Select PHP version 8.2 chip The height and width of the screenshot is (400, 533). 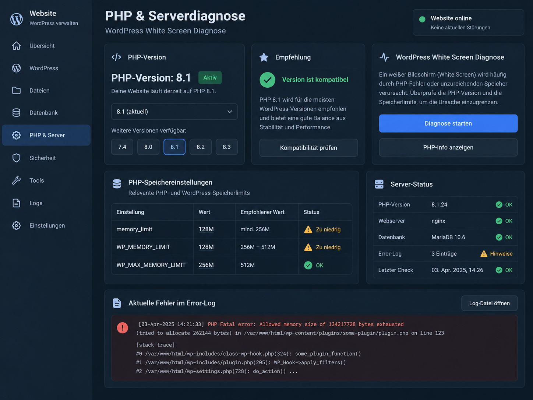click(201, 147)
